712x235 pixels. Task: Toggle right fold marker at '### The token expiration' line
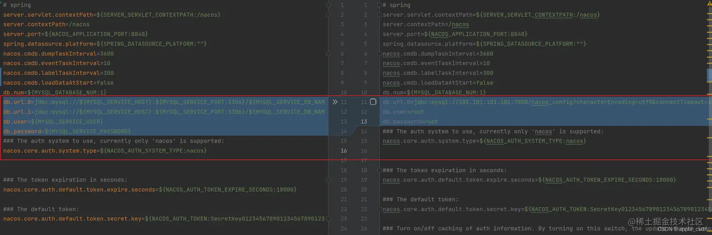pyautogui.click(x=380, y=170)
